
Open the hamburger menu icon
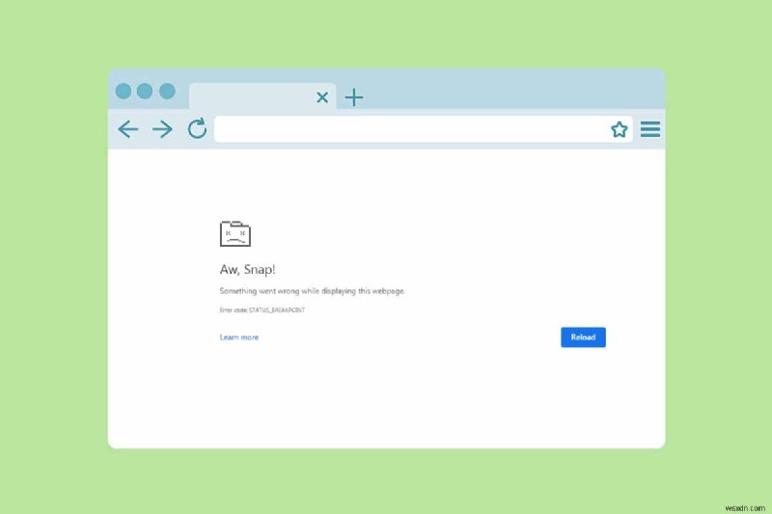[649, 129]
